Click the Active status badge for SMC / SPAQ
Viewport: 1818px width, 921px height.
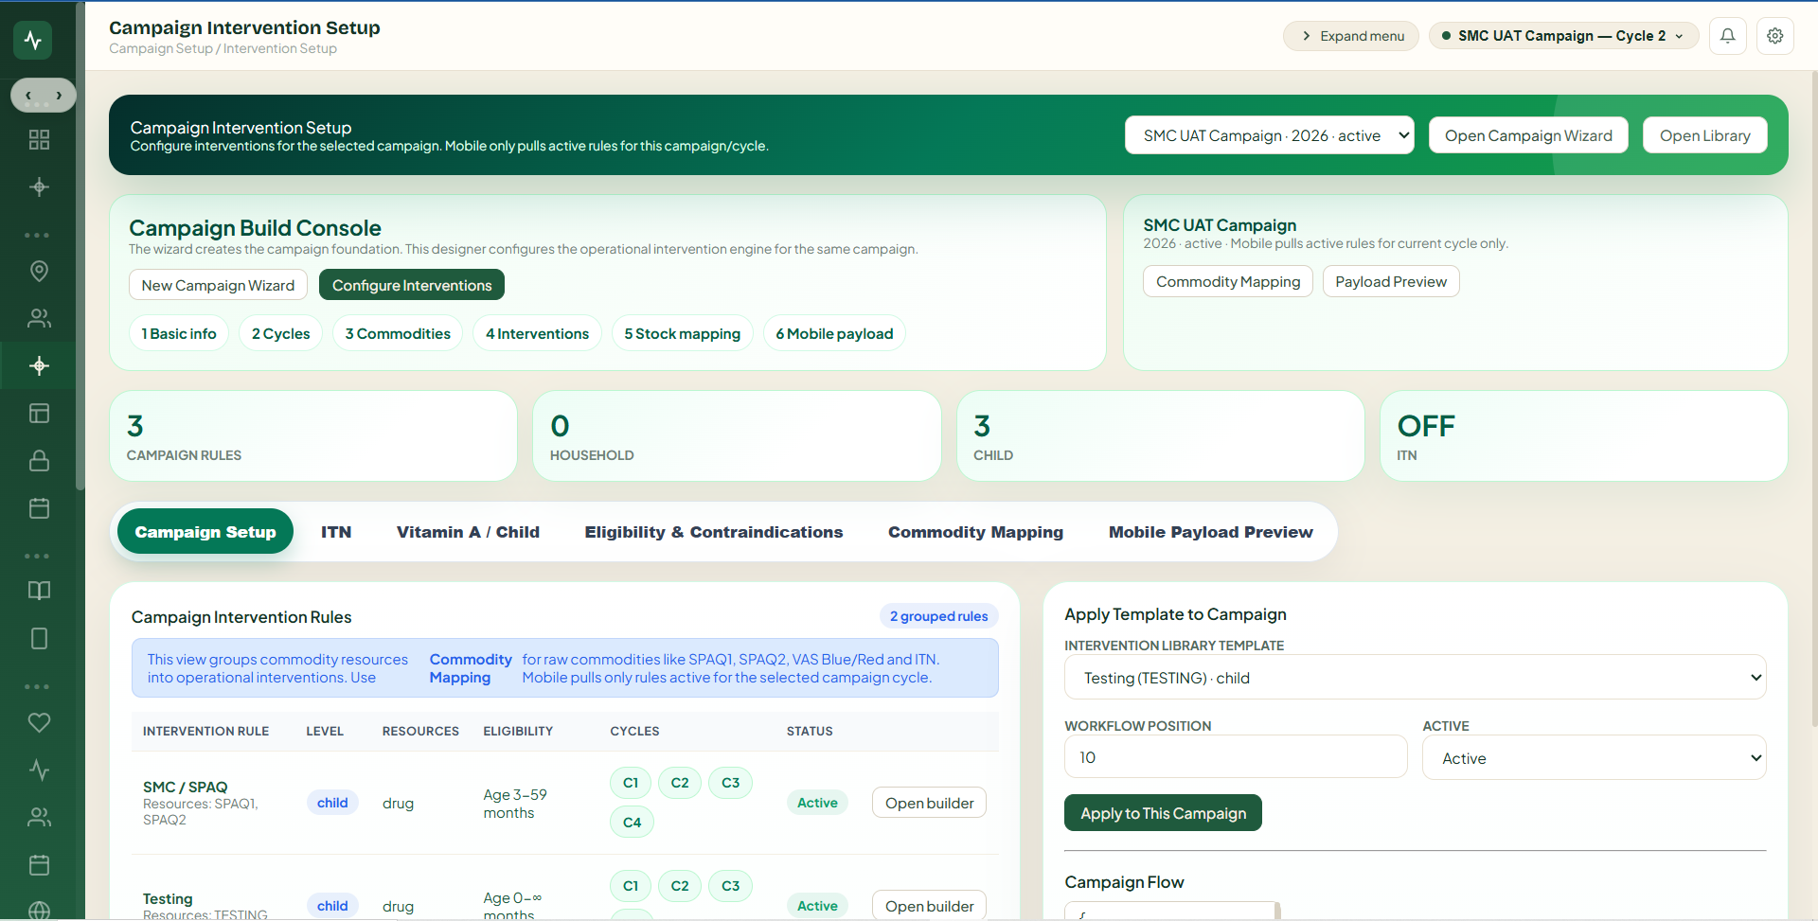pos(817,803)
